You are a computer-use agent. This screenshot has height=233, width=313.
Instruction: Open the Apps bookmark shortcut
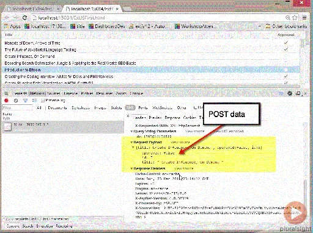tap(12, 26)
